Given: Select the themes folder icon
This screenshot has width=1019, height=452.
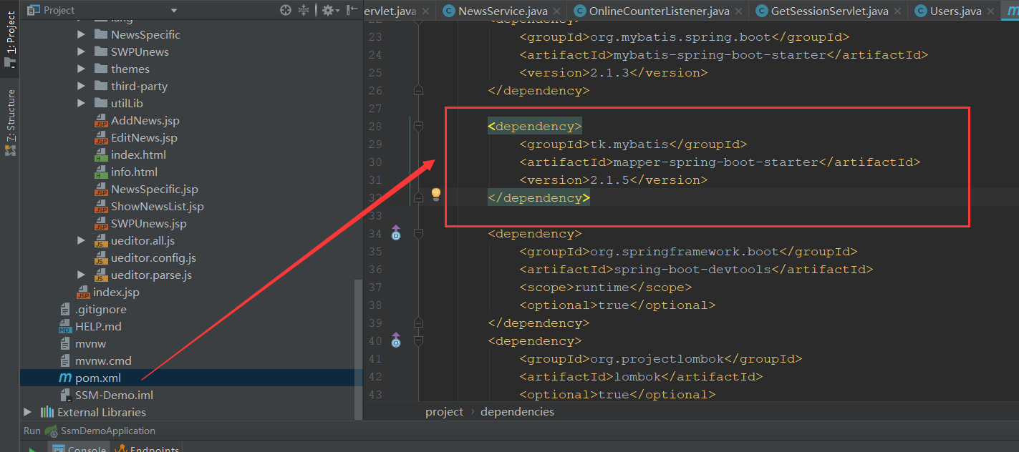Looking at the screenshot, I should [100, 69].
